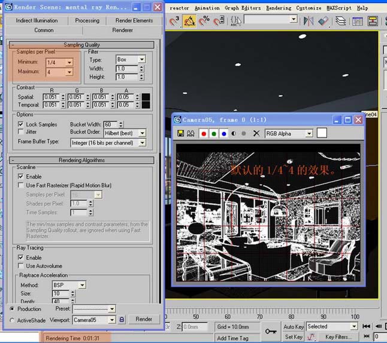Step to previous frame

(x=379, y=326)
